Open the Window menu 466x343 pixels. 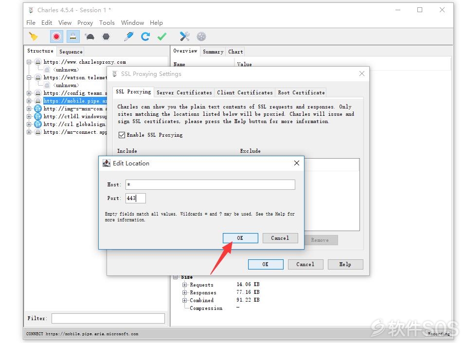[x=132, y=22]
